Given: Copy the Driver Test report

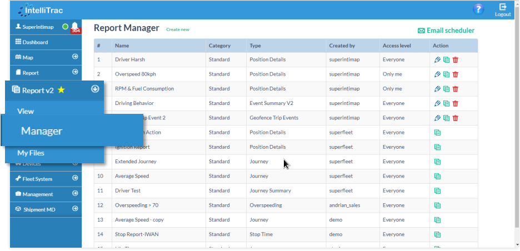Looking at the screenshot, I should click(x=437, y=191).
